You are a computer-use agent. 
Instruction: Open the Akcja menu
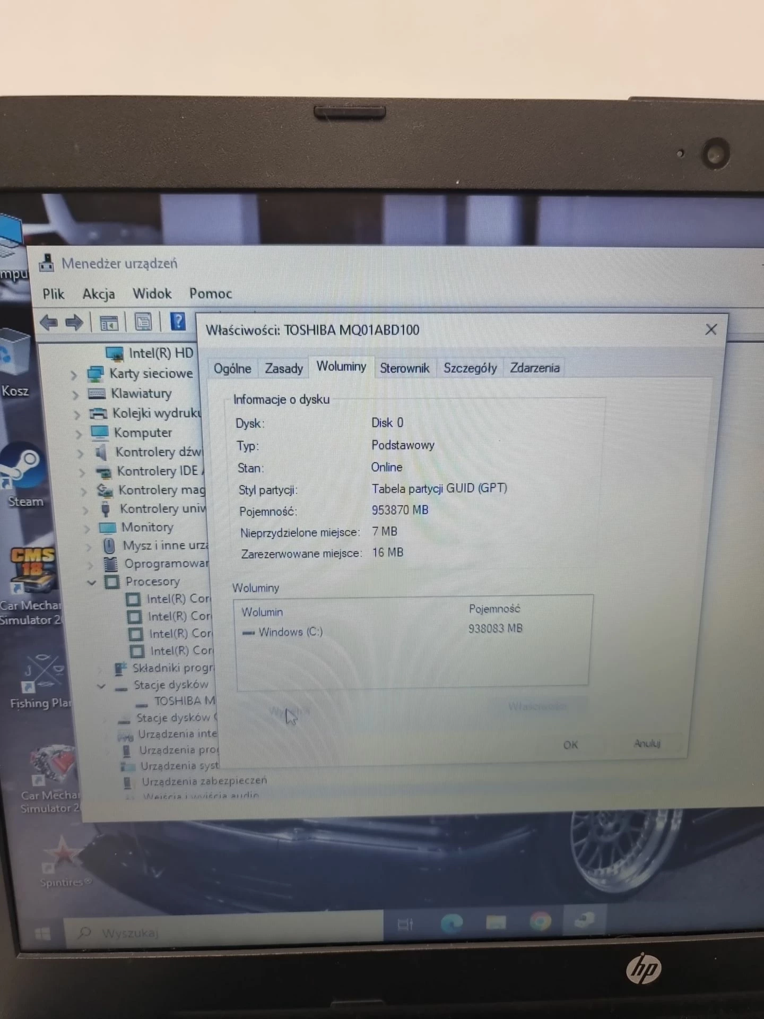click(98, 294)
